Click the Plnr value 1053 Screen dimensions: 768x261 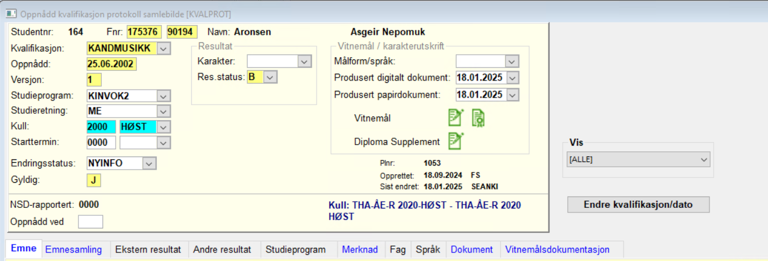coord(432,163)
